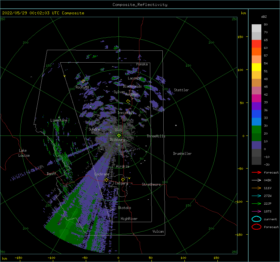Click the Cochrane town label
The width and height of the screenshot is (280, 262).
[x=102, y=174]
